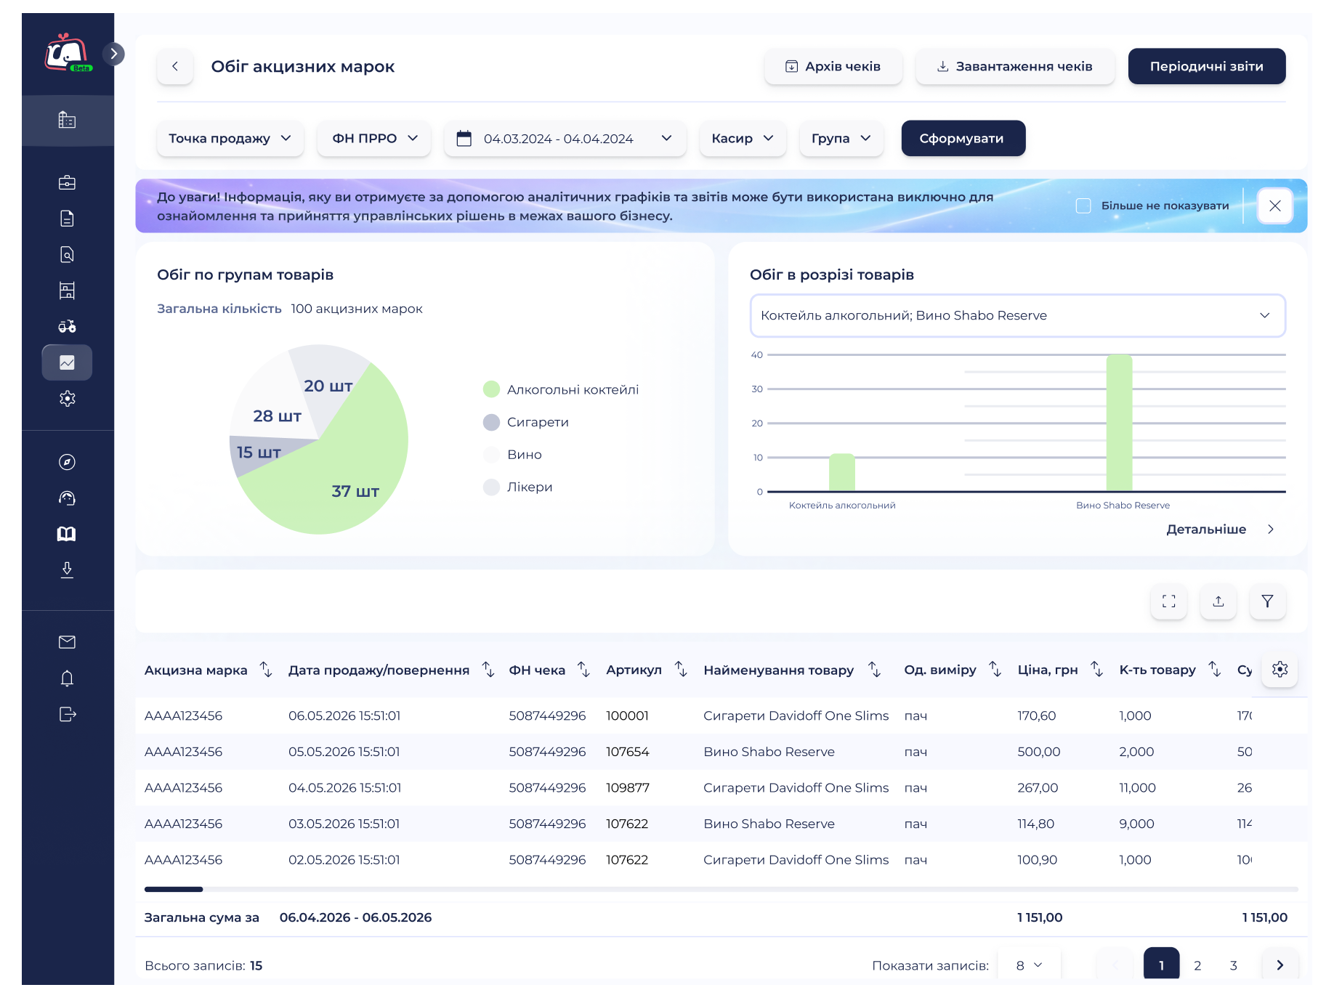Image resolution: width=1334 pixels, height=998 pixels.
Task: Expand the 'Точка продажу' dropdown
Action: [230, 138]
